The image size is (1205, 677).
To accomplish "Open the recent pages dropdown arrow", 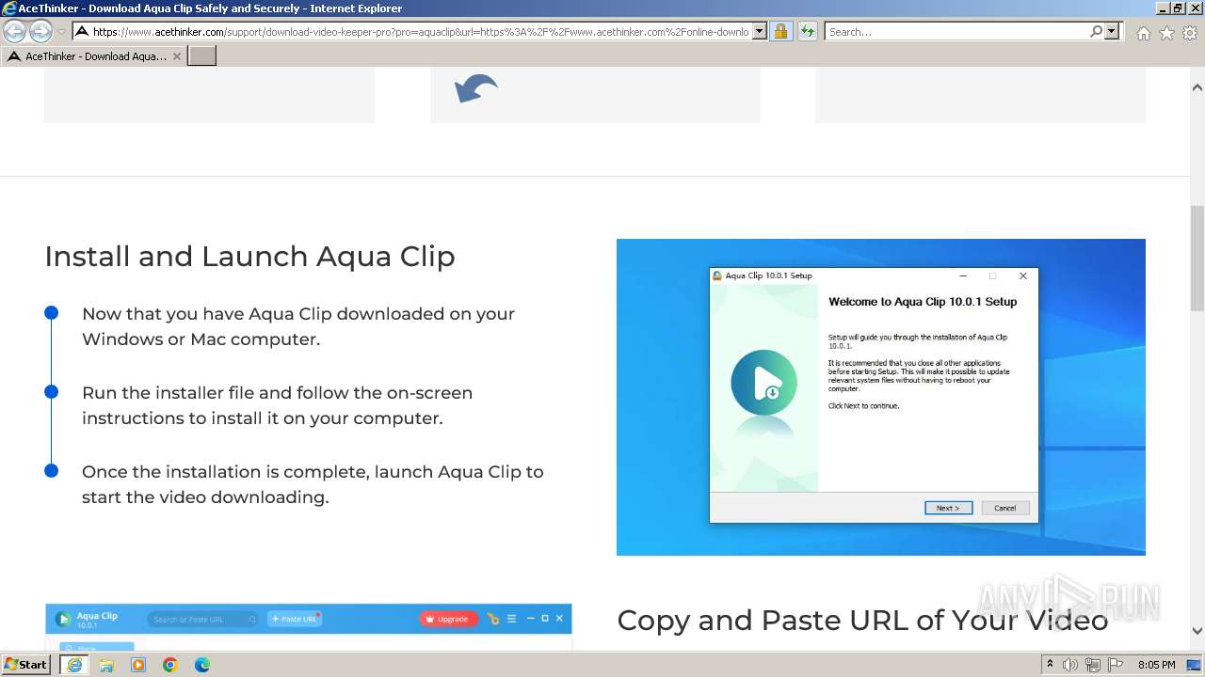I will click(62, 32).
